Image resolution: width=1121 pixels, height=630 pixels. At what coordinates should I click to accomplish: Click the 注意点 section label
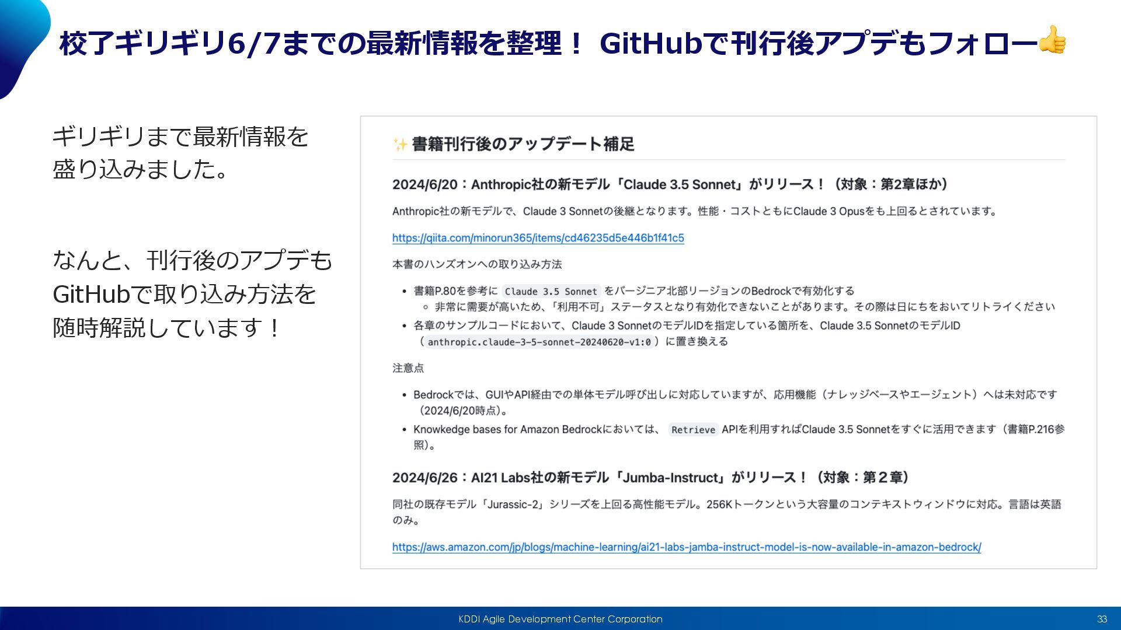[x=408, y=368]
